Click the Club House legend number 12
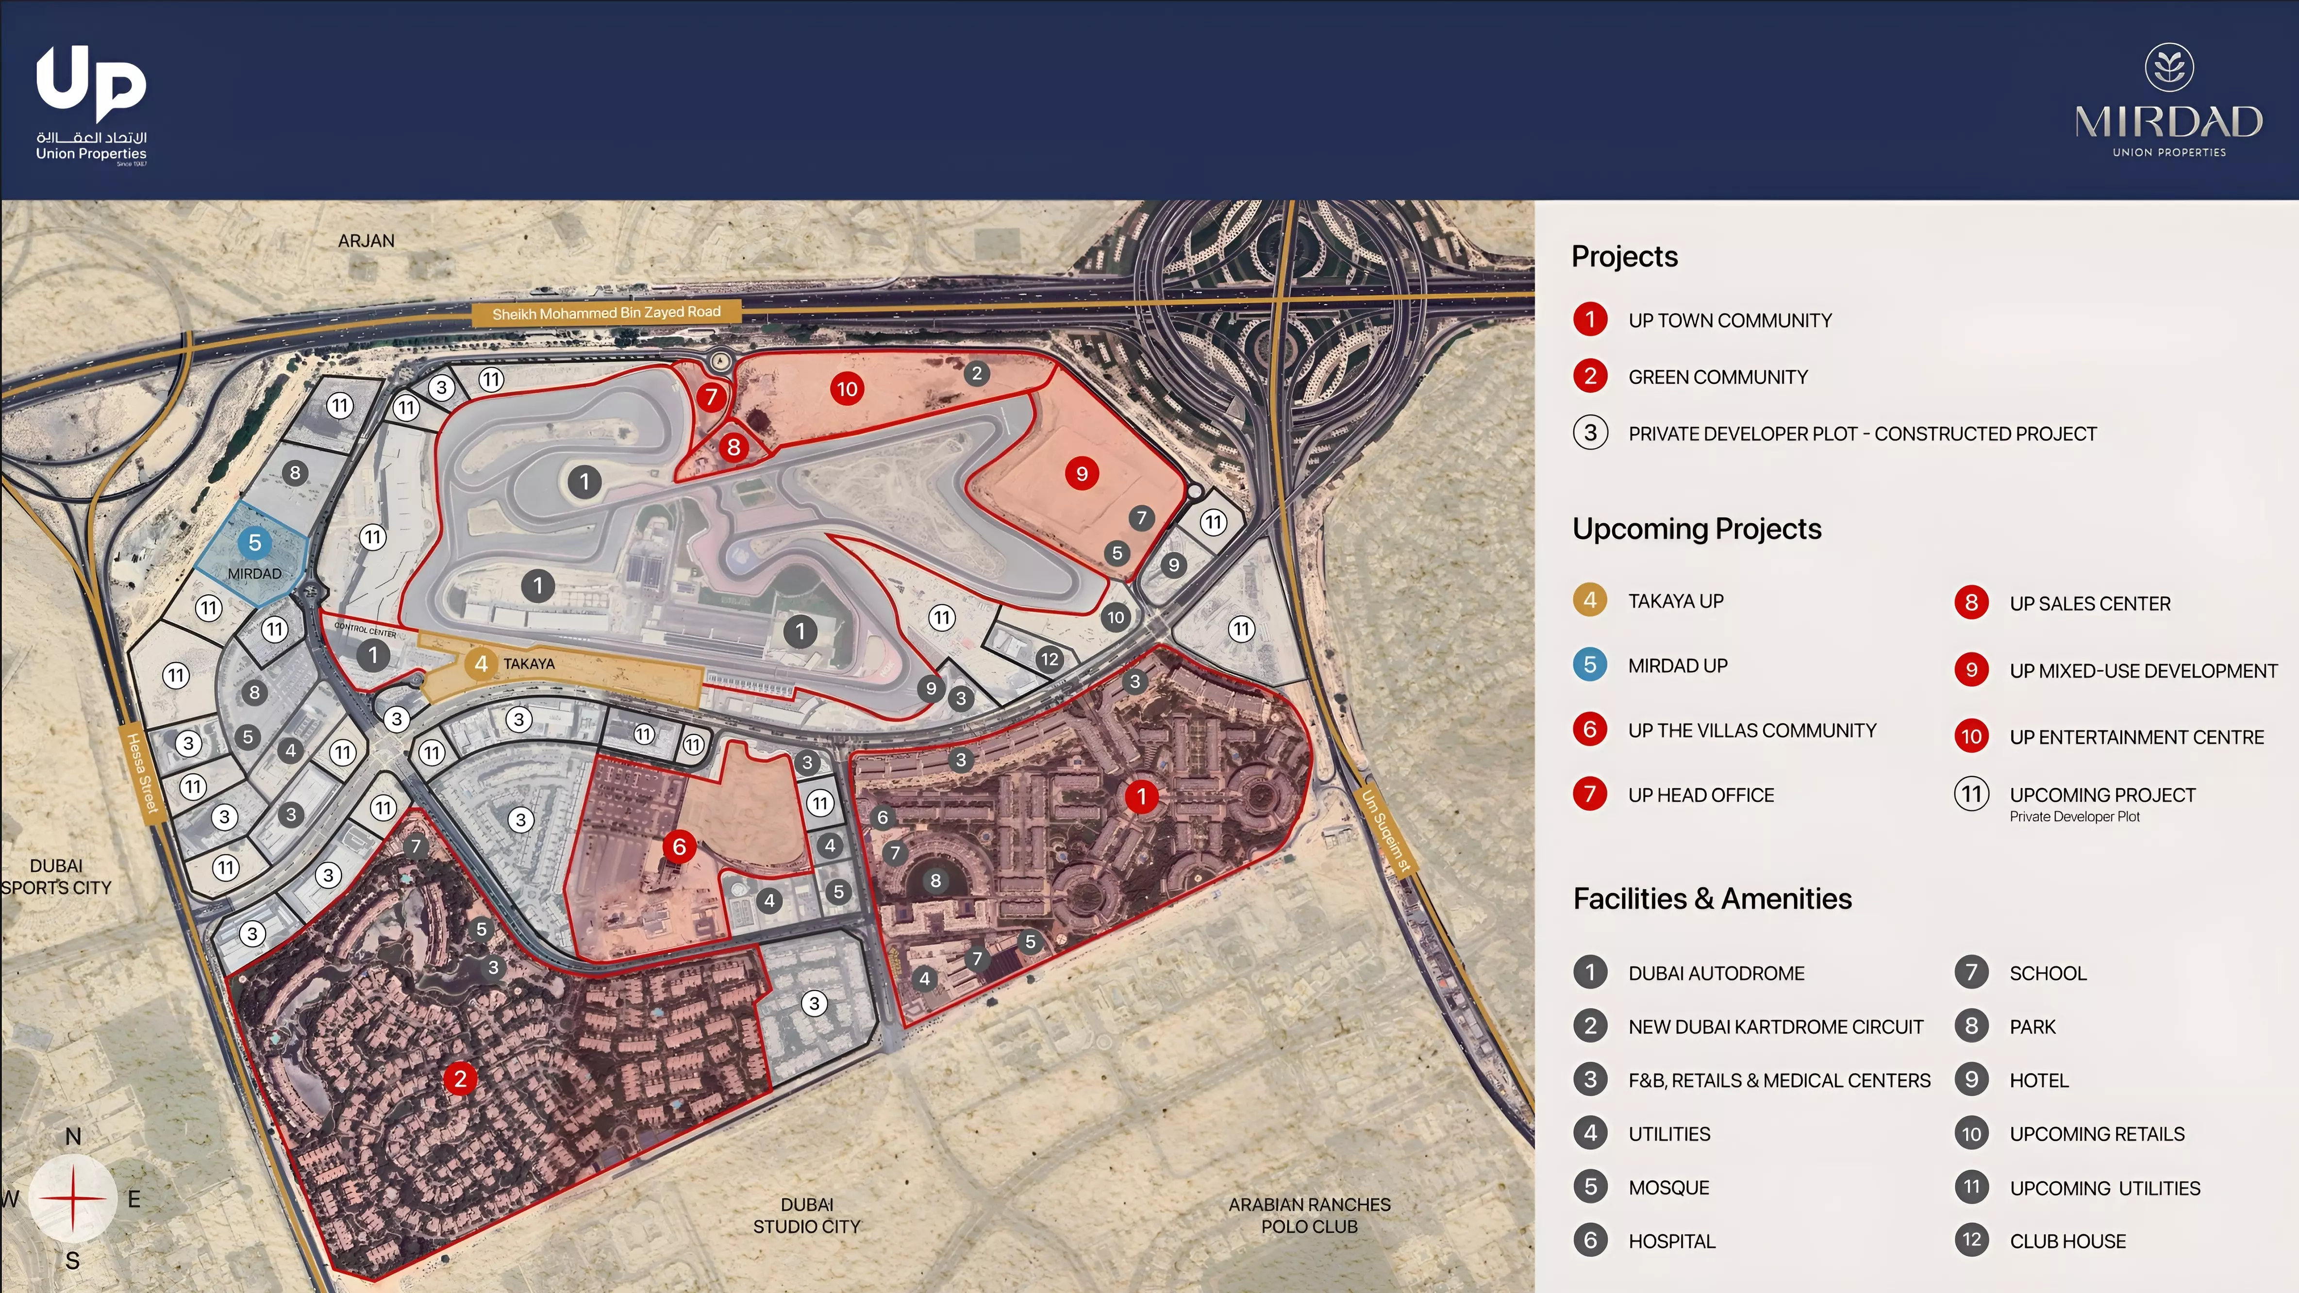The height and width of the screenshot is (1293, 2299). pos(1971,1240)
